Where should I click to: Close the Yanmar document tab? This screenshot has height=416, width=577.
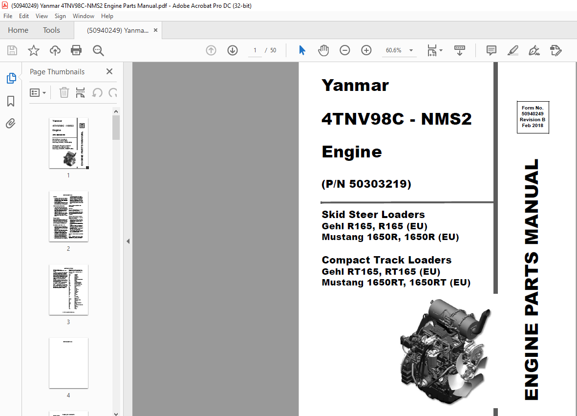click(x=156, y=30)
